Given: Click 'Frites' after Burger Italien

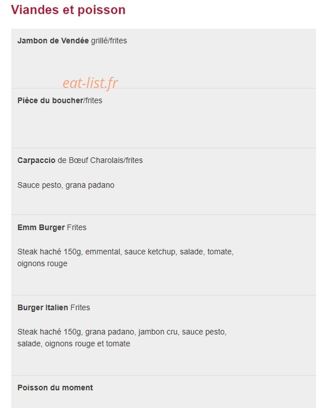Looking at the screenshot, I should [80, 307].
